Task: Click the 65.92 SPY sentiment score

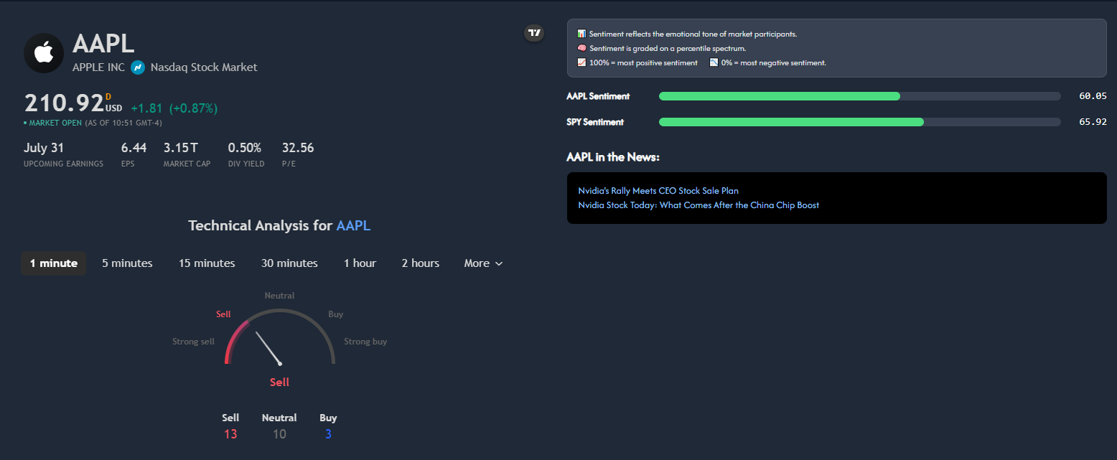Action: 1093,122
